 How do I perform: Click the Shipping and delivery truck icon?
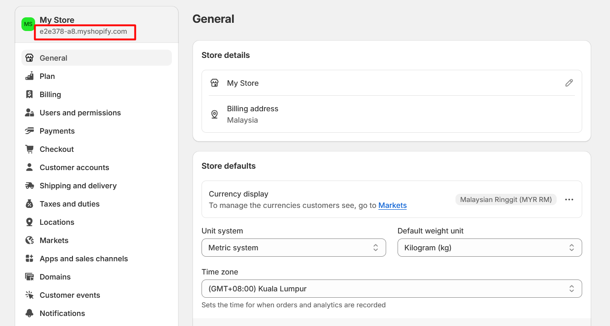[30, 186]
